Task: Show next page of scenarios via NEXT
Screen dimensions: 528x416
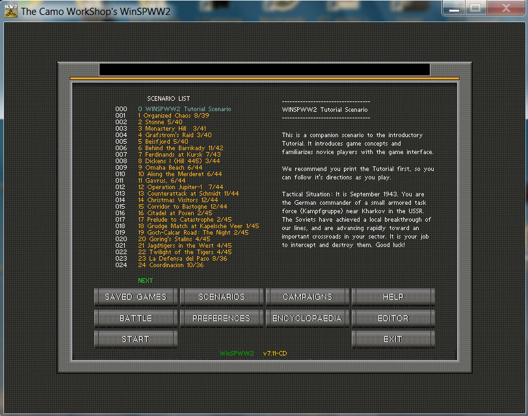Action: click(146, 281)
